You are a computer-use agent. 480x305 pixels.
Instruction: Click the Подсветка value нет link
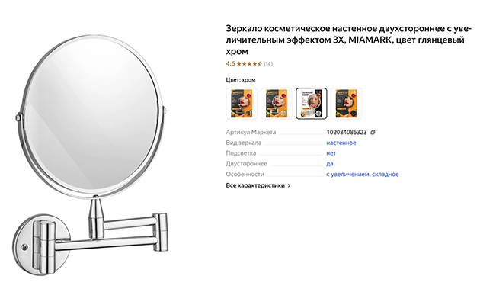pos(331,153)
